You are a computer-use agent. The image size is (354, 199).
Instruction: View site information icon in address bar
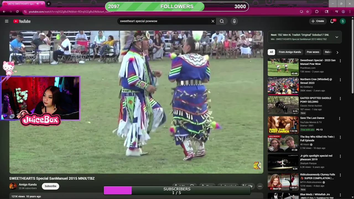click(x=25, y=12)
